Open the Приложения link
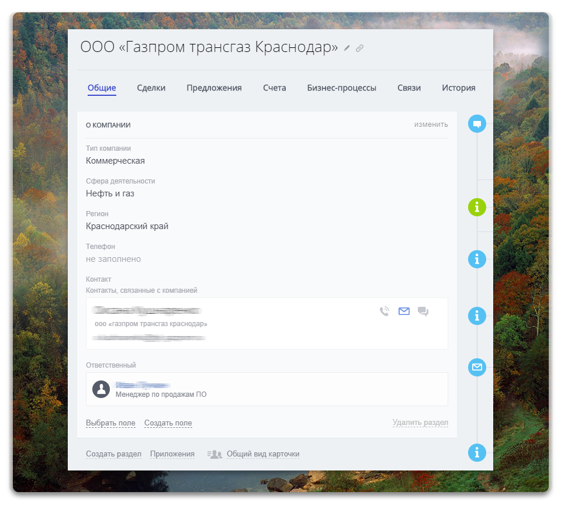Image resolution: width=561 pixels, height=526 pixels. pos(172,454)
